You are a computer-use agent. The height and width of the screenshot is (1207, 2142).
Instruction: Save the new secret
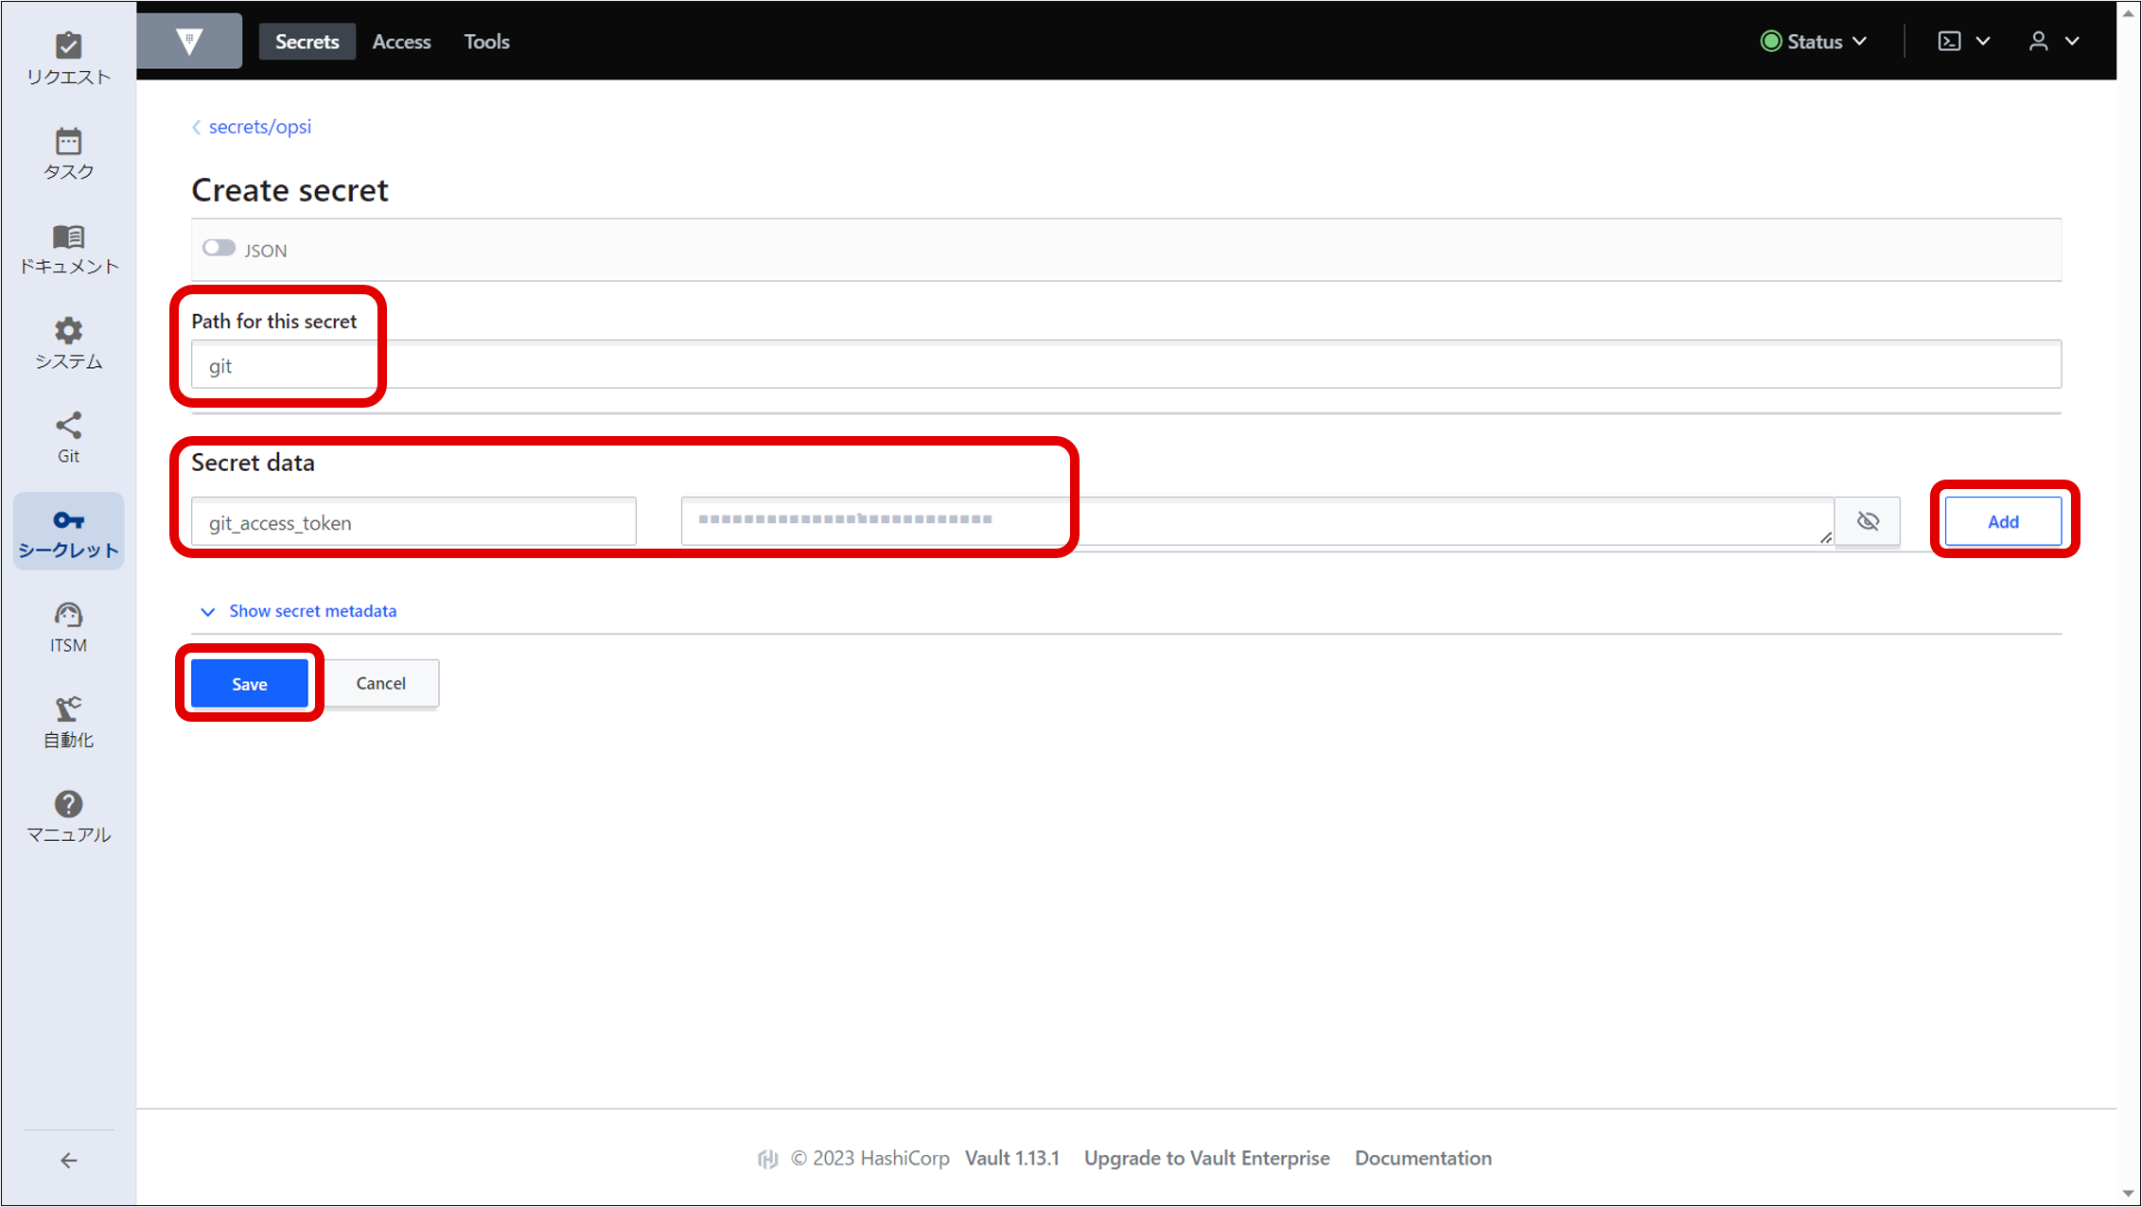(x=249, y=683)
